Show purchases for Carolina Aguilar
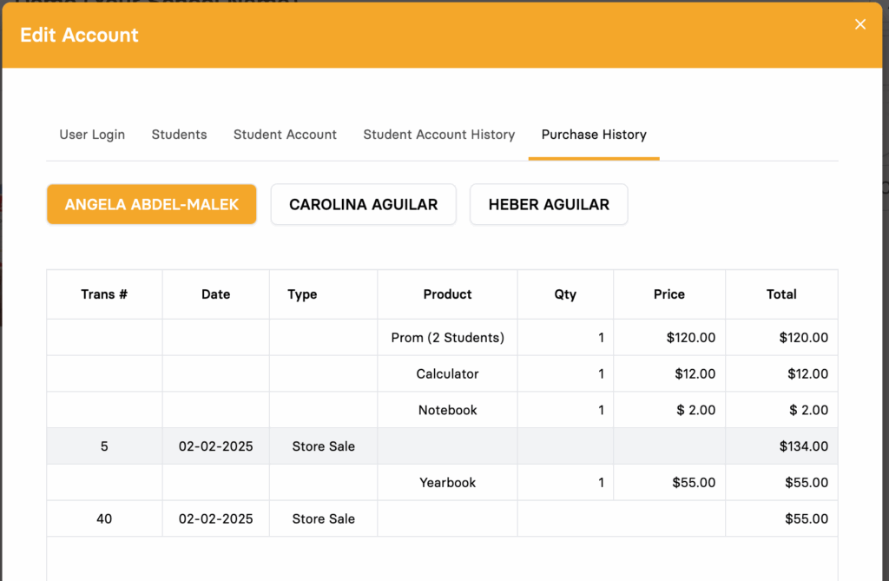Viewport: 889px width, 581px height. point(363,205)
